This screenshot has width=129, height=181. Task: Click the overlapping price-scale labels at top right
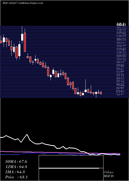(x=121, y=24)
